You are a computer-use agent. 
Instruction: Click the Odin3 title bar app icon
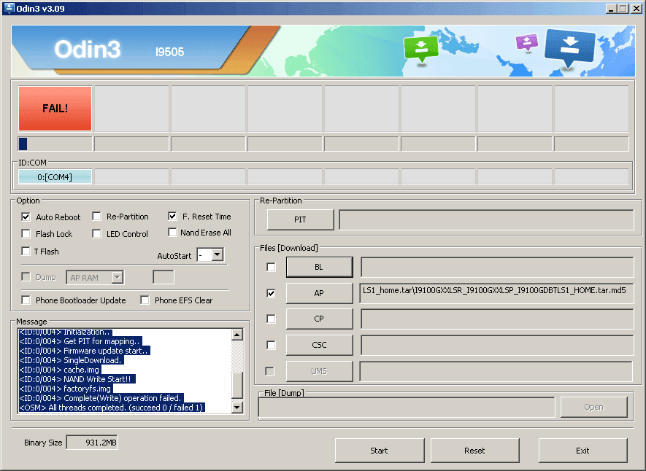[8, 8]
